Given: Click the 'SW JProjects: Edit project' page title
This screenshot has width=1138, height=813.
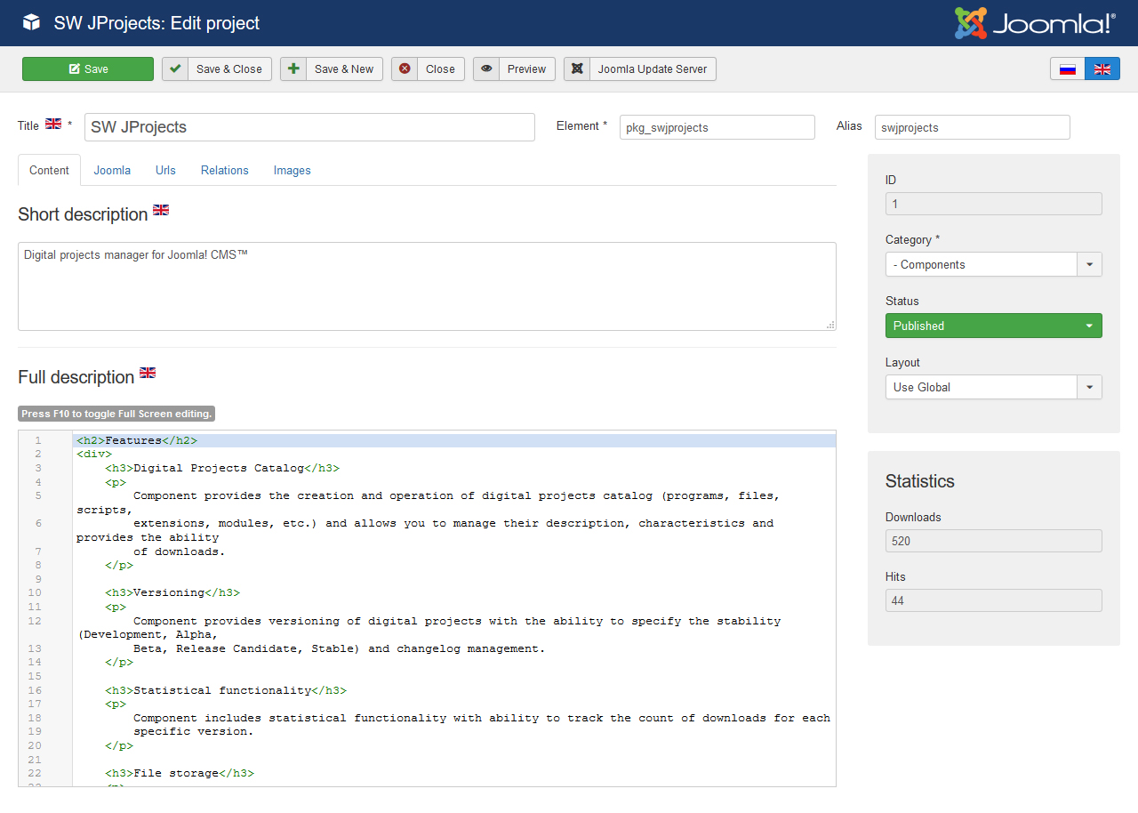Looking at the screenshot, I should pyautogui.click(x=156, y=23).
